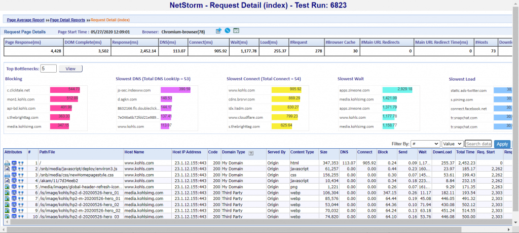Click the blue circular slash icon in header

pyautogui.click(x=227, y=31)
